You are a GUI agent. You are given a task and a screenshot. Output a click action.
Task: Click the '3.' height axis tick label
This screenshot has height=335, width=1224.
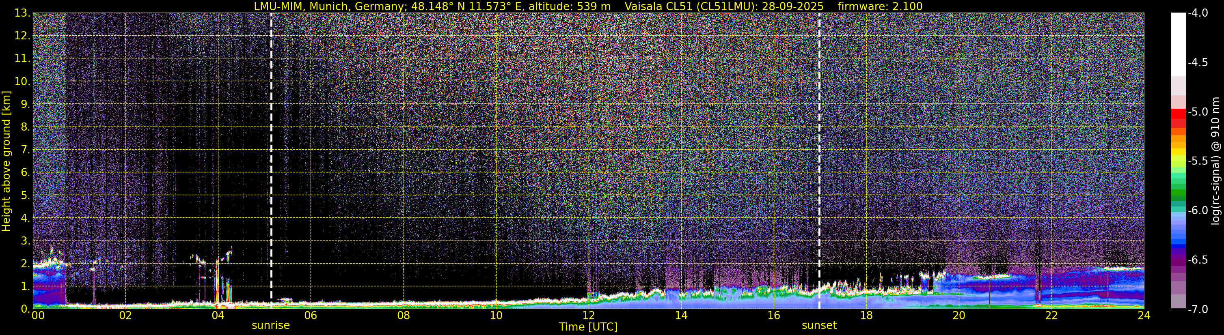25,241
